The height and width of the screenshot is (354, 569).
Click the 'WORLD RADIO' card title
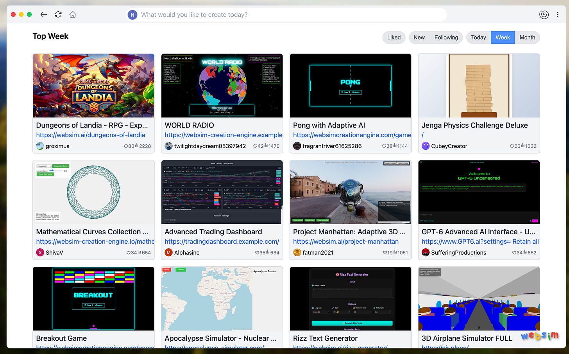tap(189, 125)
